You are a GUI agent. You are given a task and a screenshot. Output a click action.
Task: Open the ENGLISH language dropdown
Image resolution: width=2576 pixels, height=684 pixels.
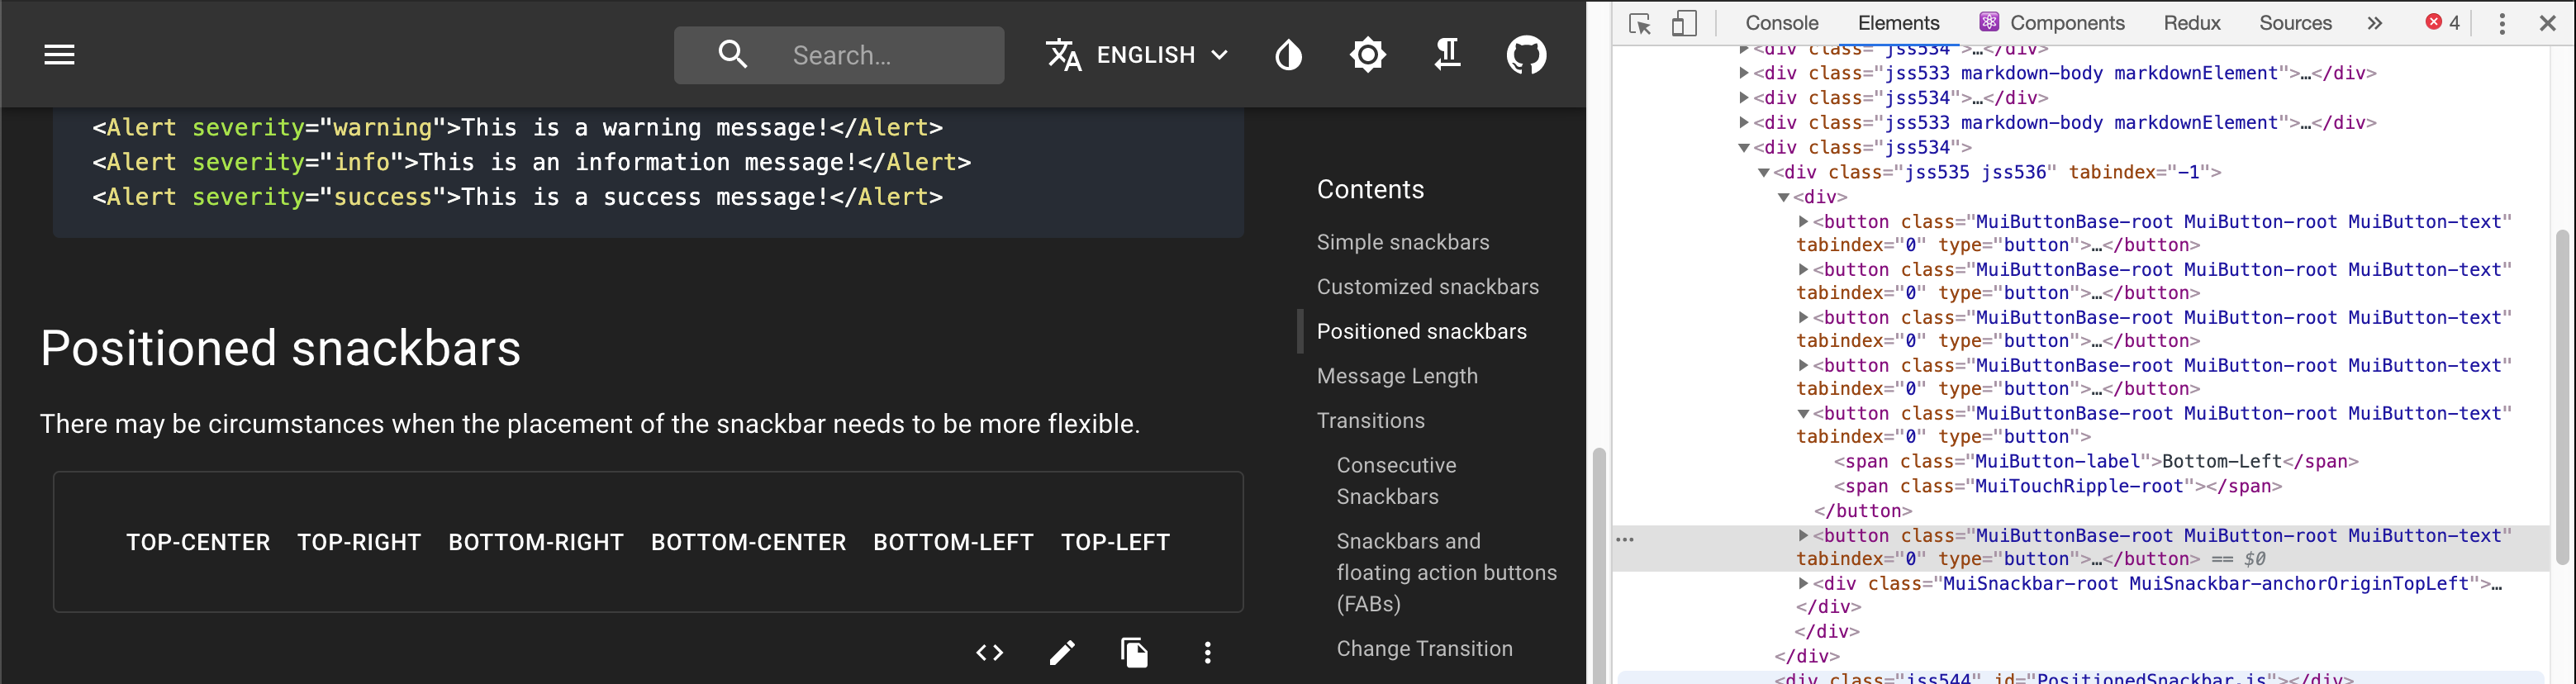[1136, 54]
